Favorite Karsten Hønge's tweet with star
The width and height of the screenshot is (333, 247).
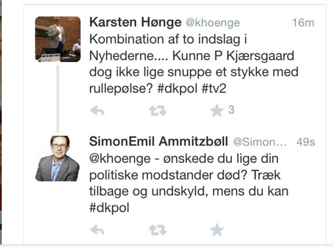pos(217,110)
